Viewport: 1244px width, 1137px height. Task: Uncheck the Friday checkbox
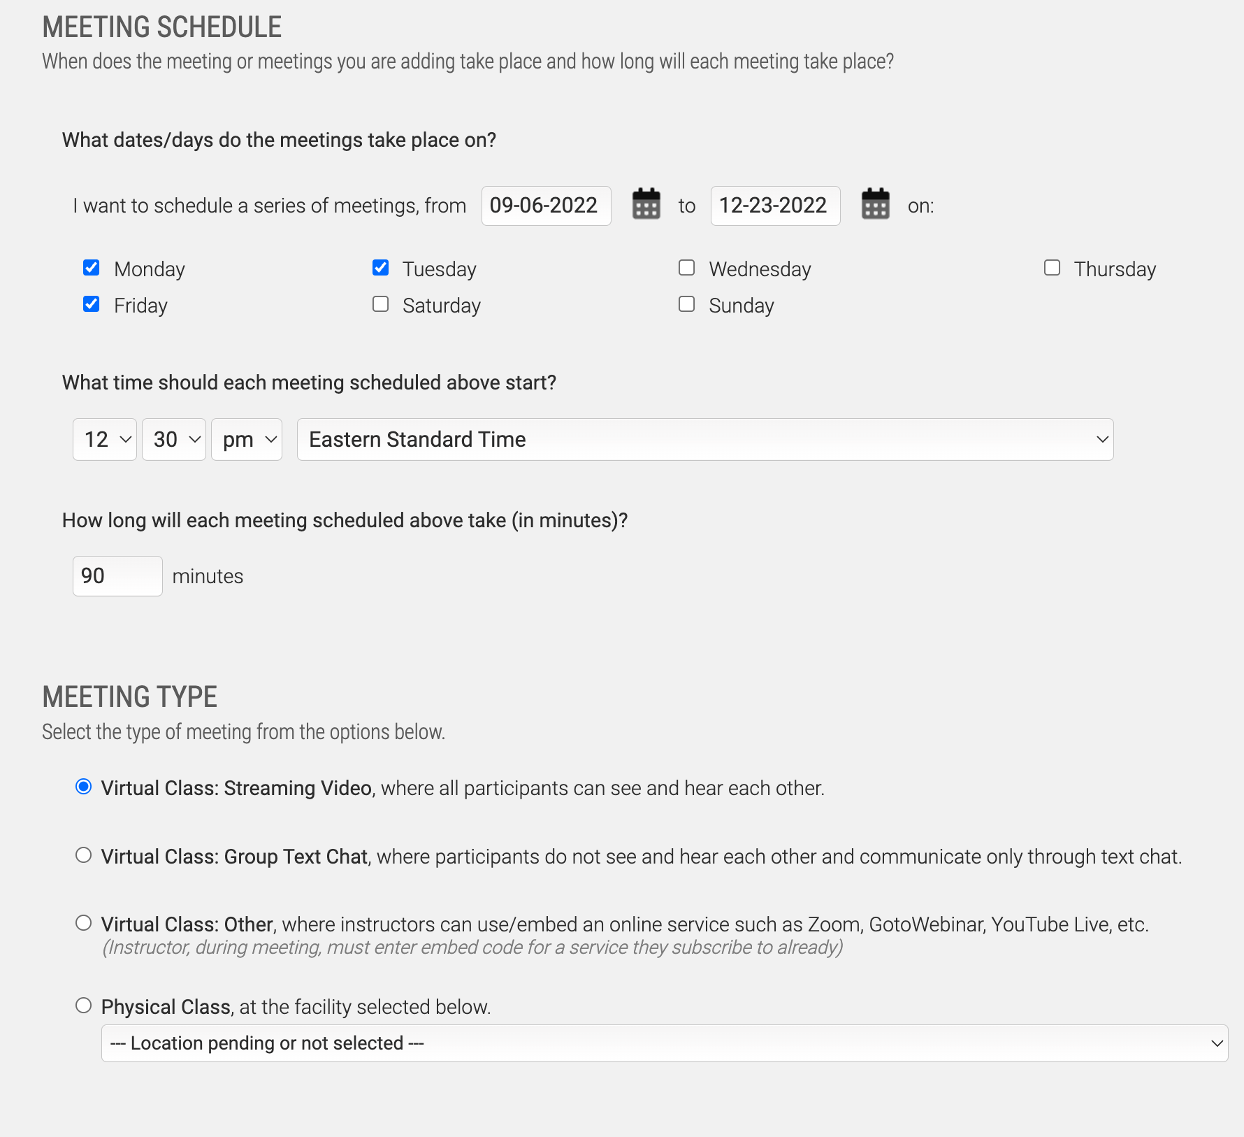pos(91,304)
